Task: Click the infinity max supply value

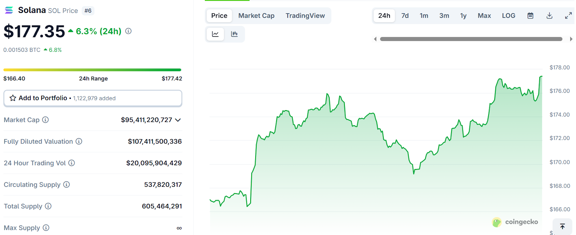Action: pos(179,228)
